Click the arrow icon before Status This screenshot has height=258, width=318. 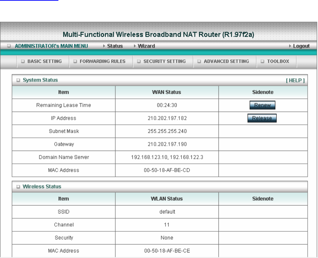click(x=104, y=46)
